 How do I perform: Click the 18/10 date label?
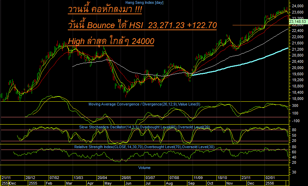[222, 178]
